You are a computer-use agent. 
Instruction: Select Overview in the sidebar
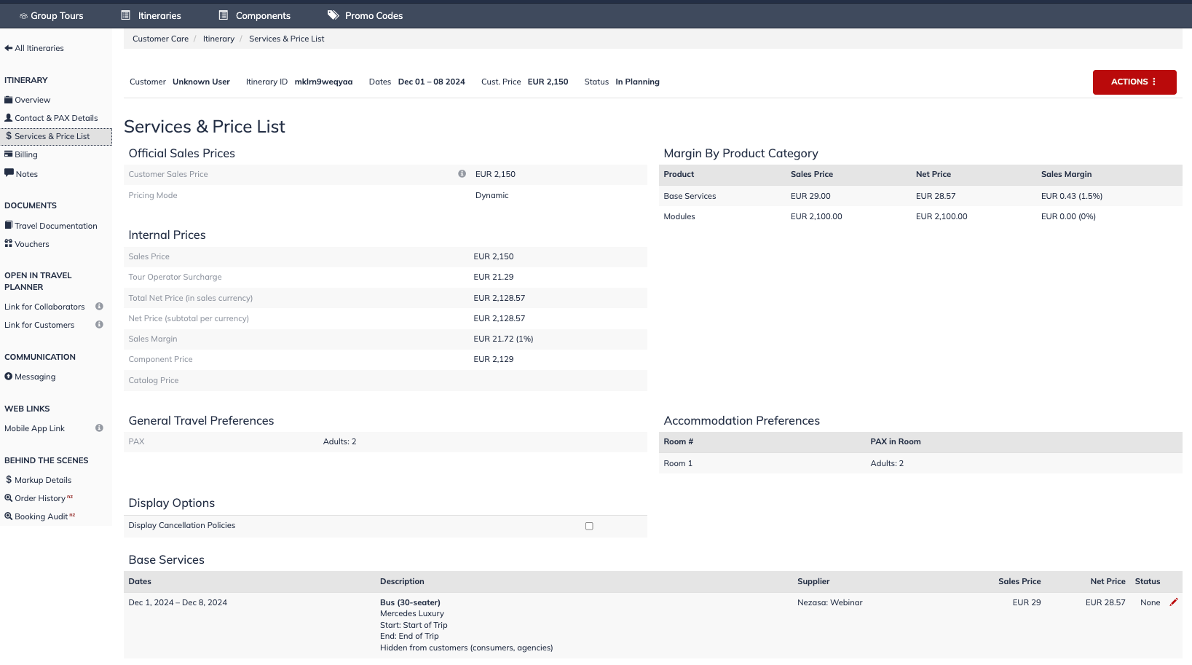(x=33, y=100)
